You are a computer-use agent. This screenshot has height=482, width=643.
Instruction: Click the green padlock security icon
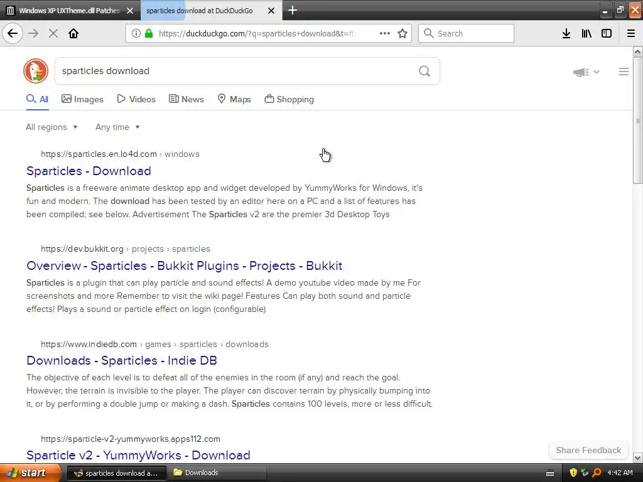click(149, 33)
